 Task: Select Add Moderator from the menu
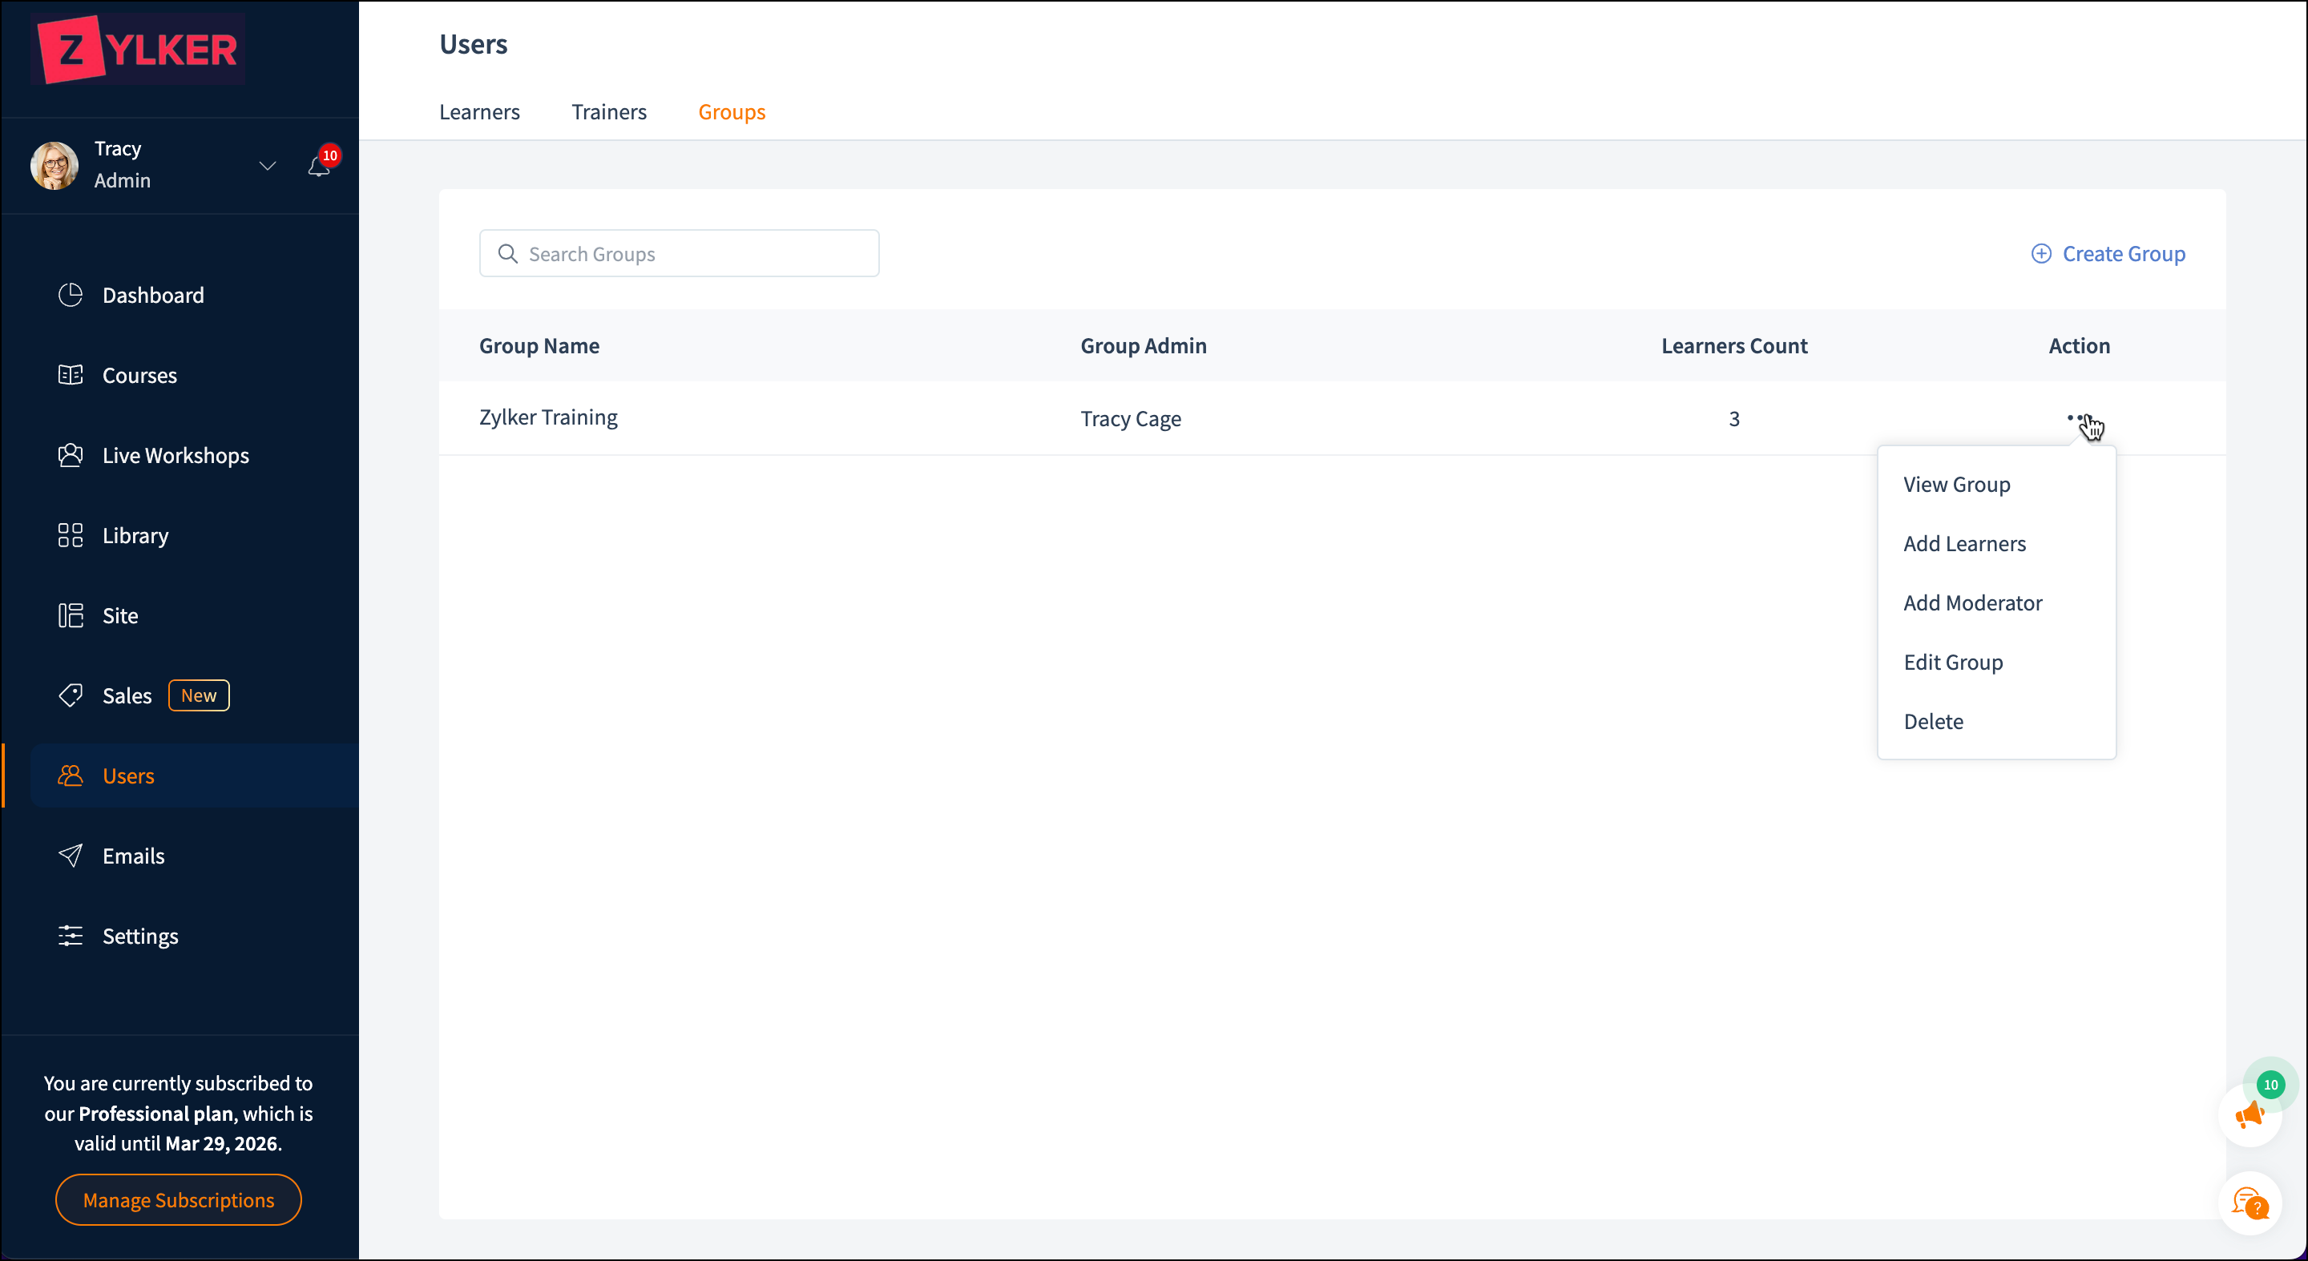(x=1972, y=602)
